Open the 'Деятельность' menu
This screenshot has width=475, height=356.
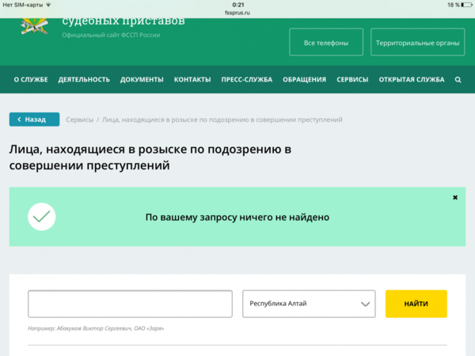click(x=84, y=80)
